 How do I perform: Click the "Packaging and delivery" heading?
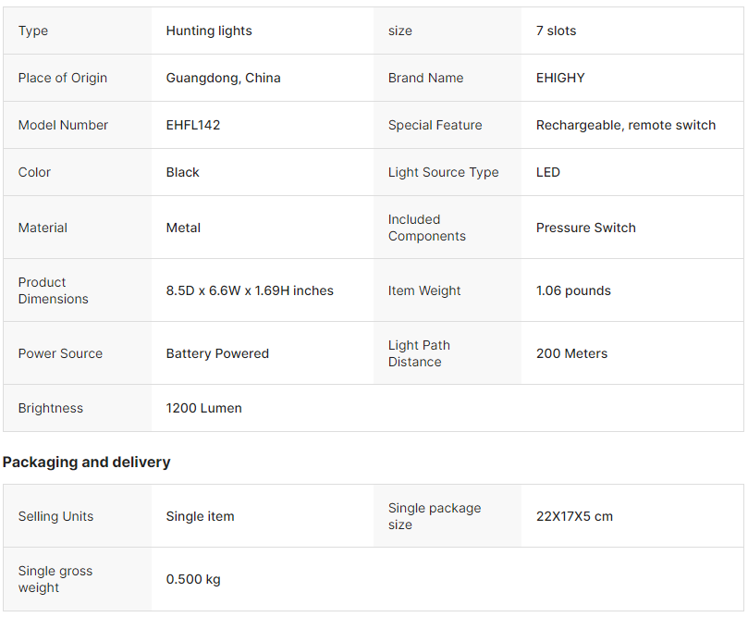click(87, 462)
